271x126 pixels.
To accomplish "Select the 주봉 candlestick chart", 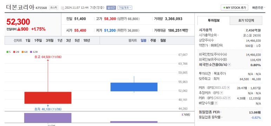I will (153, 41).
